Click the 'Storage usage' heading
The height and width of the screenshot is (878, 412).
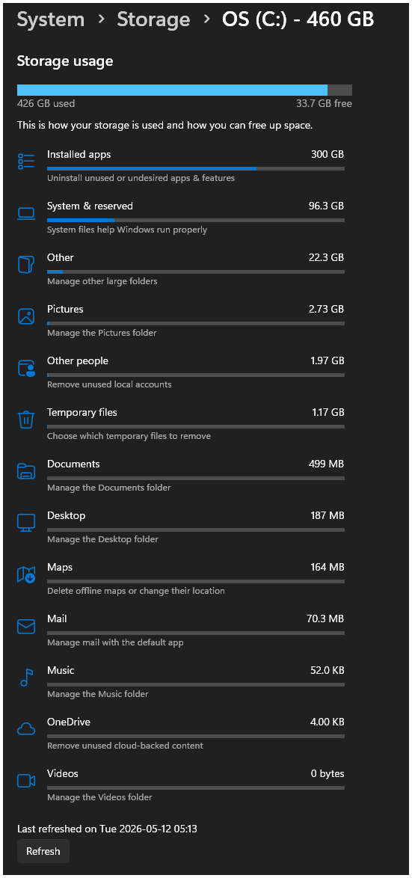pos(65,61)
